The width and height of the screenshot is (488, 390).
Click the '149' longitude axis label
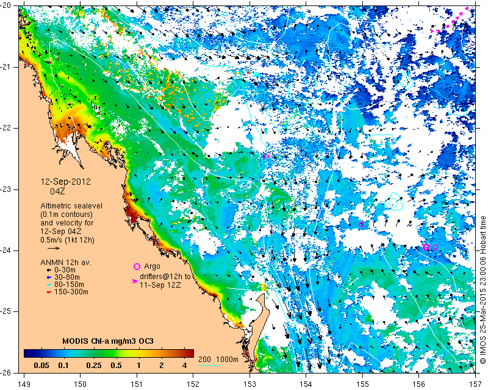(x=24, y=385)
